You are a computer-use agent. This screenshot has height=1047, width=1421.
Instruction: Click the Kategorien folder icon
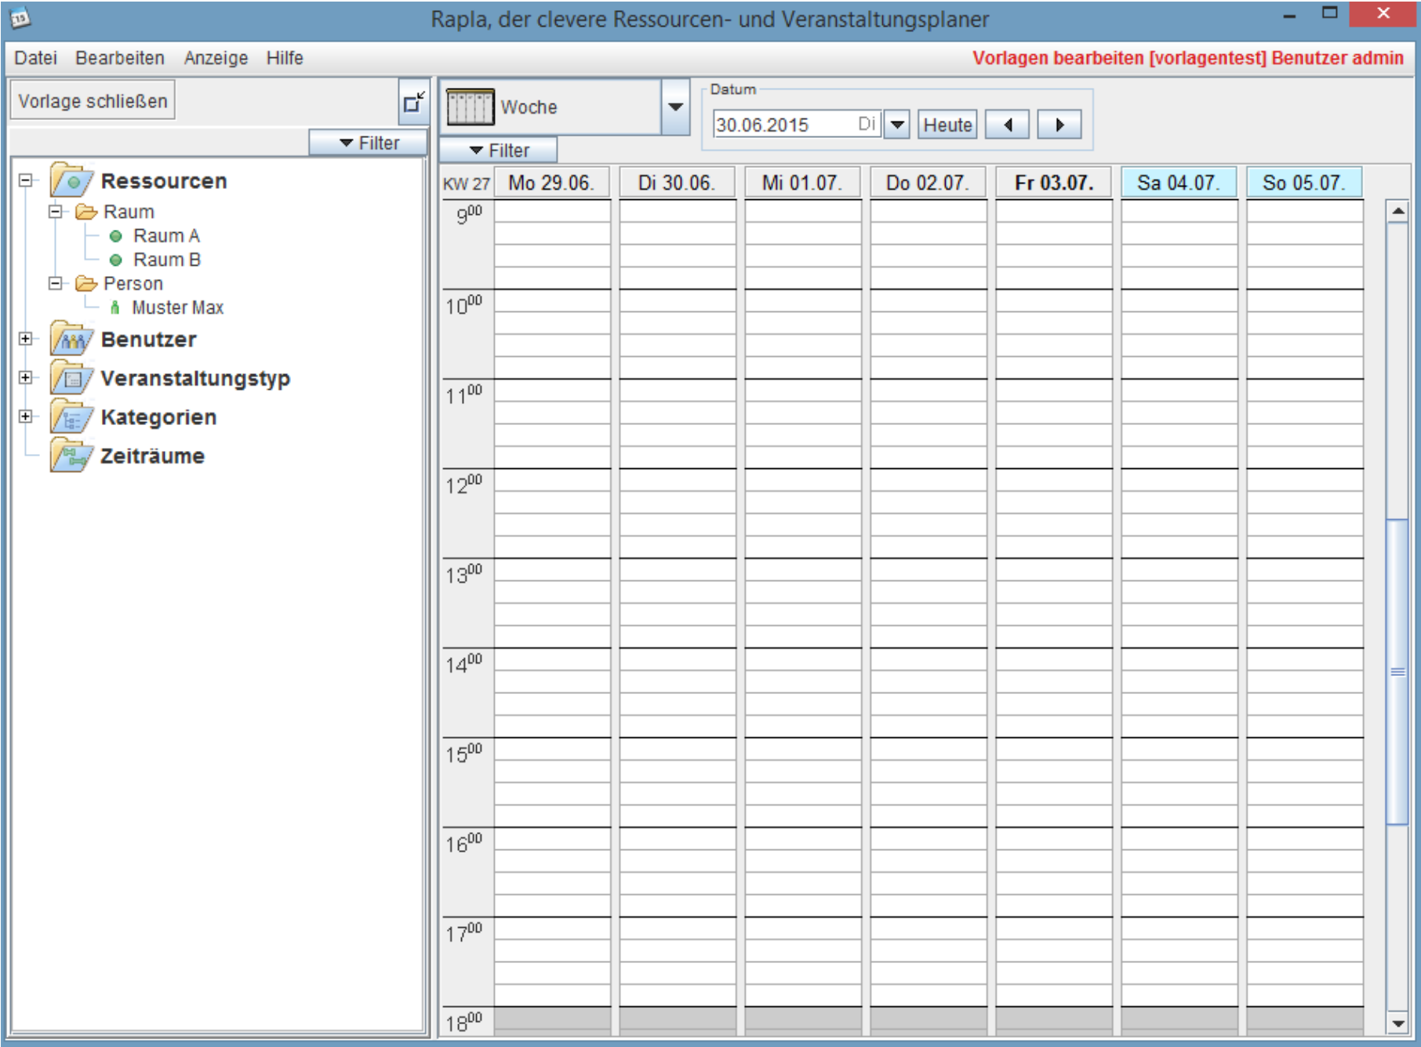(x=71, y=416)
